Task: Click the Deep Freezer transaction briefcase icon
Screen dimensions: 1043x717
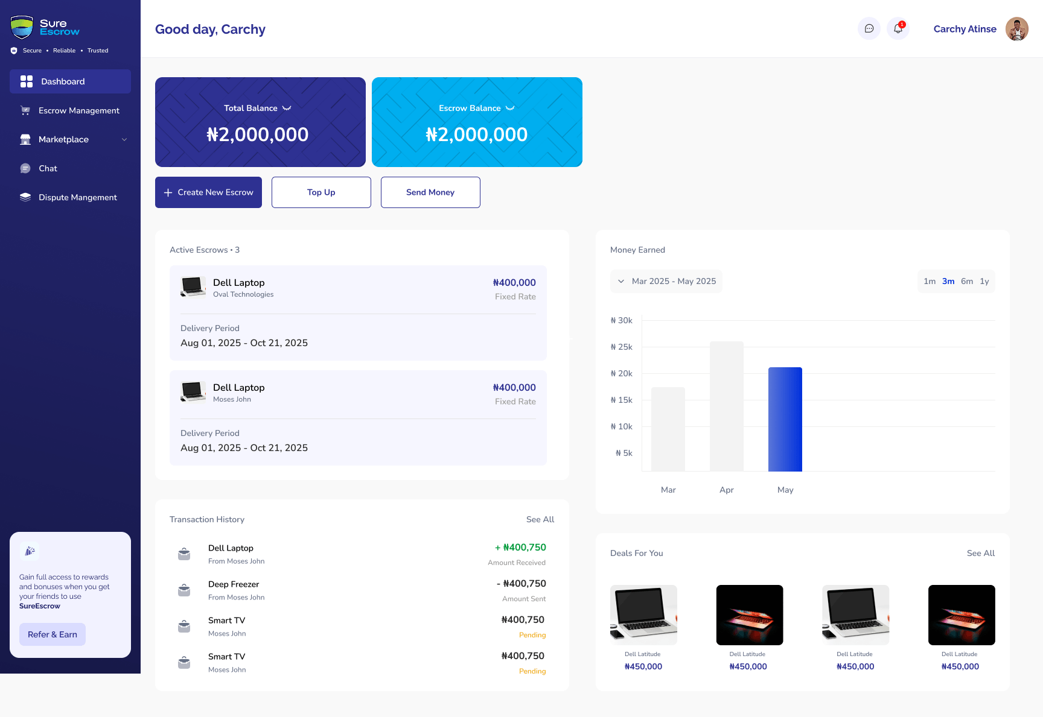Action: click(x=184, y=590)
